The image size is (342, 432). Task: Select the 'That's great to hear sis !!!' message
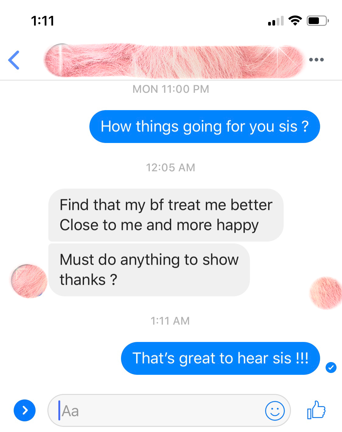tap(220, 358)
